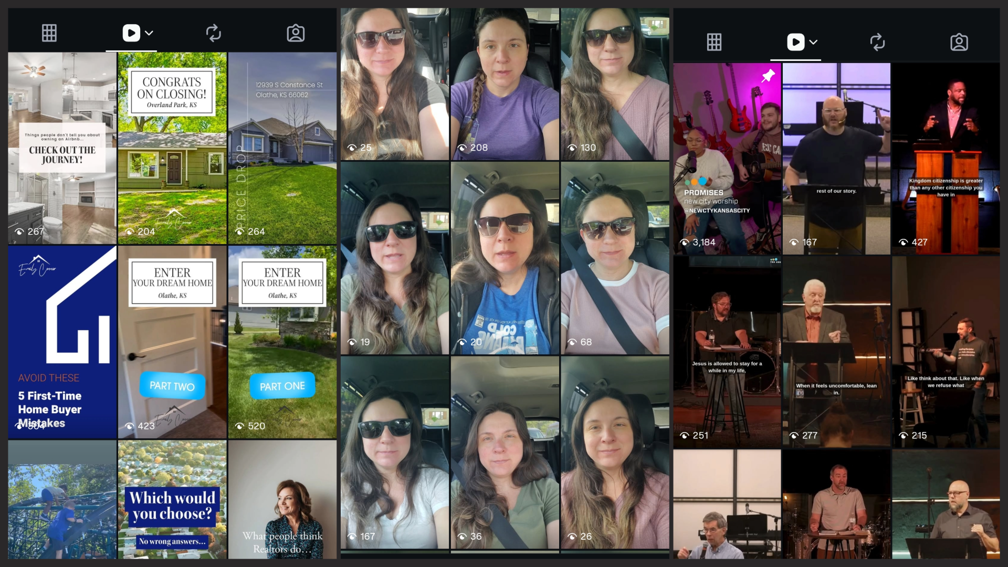Open Kingdom citizenship sermon reel
Screen dimensions: 1008x567
coord(946,159)
